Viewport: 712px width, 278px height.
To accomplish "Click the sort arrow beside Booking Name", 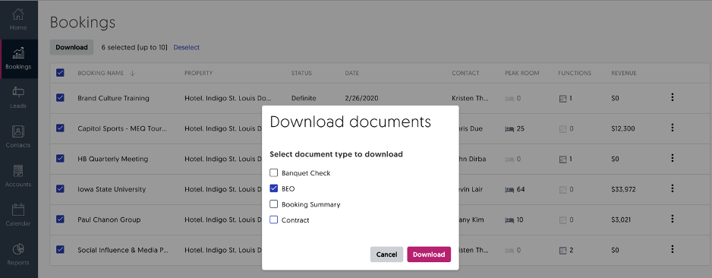I will pos(132,73).
